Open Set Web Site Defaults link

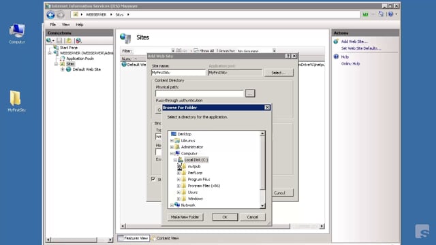click(x=361, y=48)
